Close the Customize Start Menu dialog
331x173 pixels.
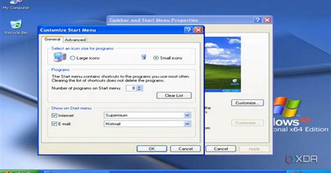tap(198, 30)
